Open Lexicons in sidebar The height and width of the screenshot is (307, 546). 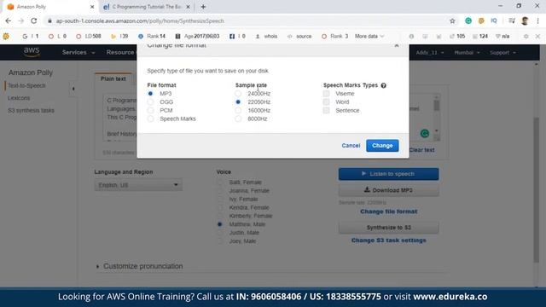[19, 98]
